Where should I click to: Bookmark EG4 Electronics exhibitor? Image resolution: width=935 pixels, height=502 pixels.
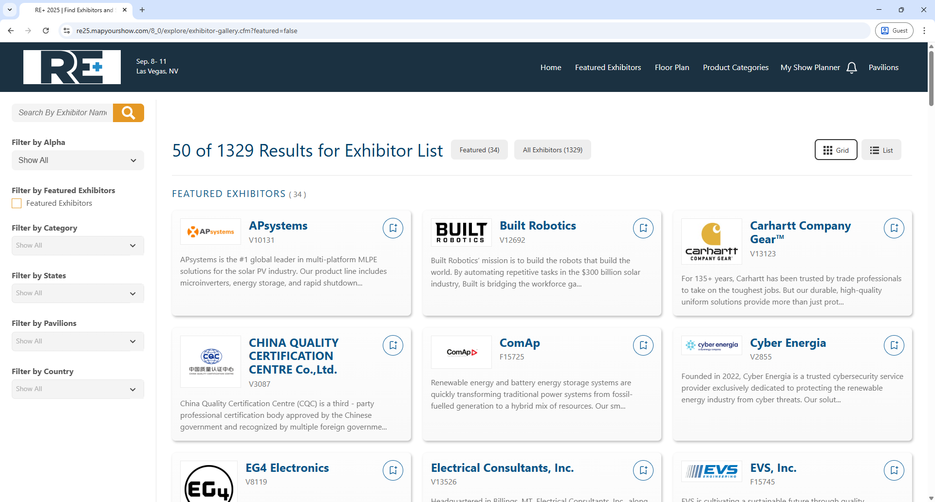pyautogui.click(x=393, y=470)
